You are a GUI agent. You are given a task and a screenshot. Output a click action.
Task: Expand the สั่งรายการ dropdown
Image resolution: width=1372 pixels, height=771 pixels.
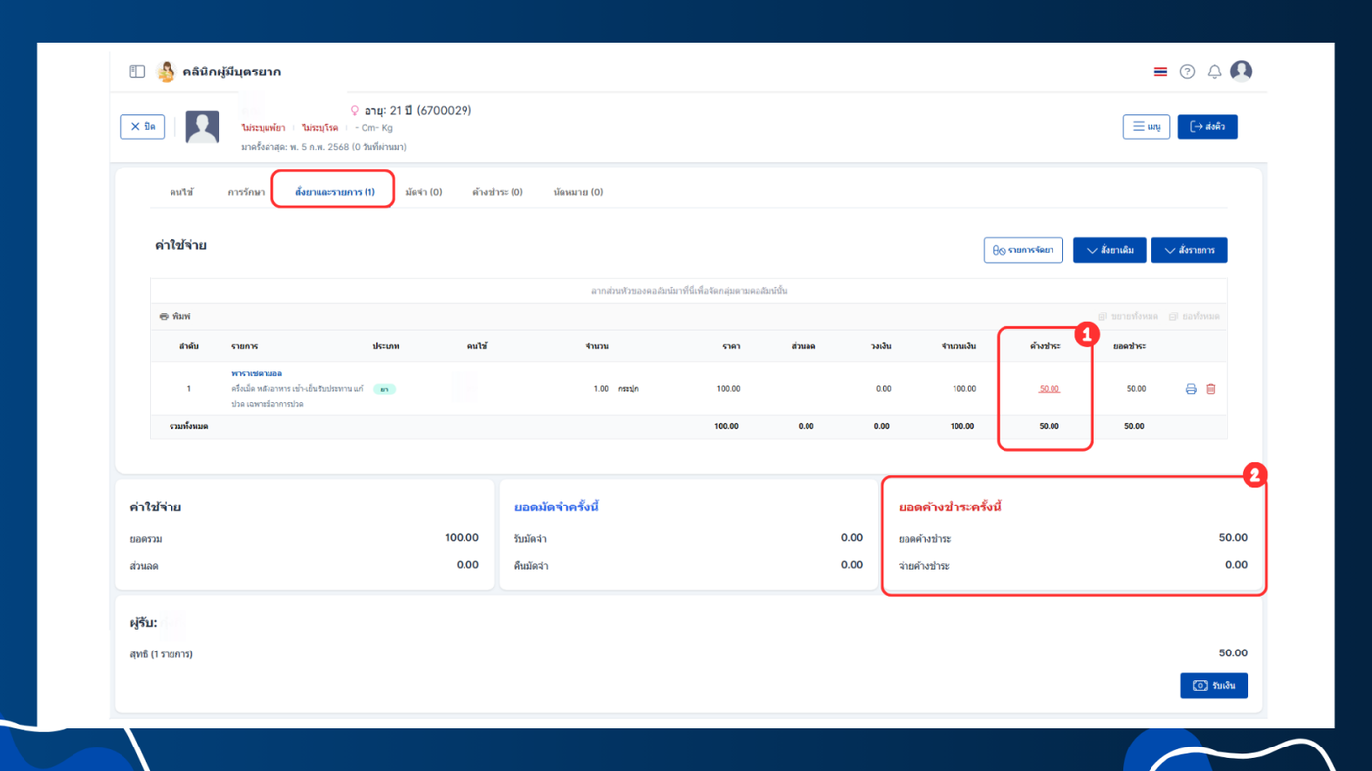click(x=1189, y=250)
